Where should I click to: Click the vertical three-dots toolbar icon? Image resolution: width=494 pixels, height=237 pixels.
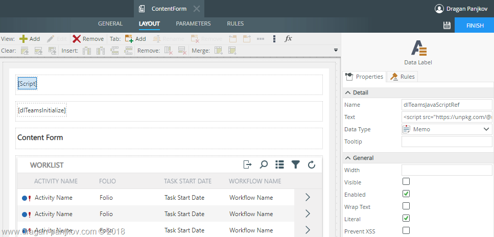tap(274, 39)
